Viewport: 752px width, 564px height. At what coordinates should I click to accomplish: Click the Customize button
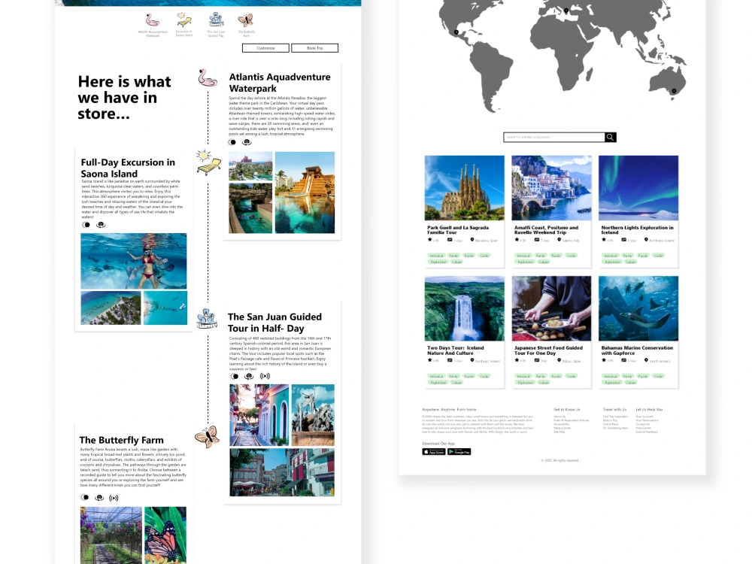(x=265, y=48)
